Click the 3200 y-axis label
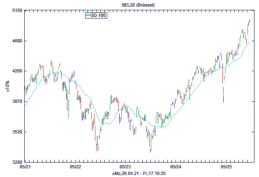 pos(16,162)
